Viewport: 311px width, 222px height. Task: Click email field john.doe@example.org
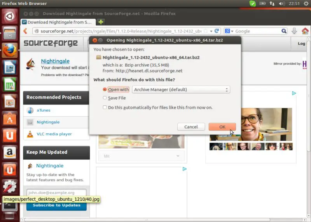56,192
